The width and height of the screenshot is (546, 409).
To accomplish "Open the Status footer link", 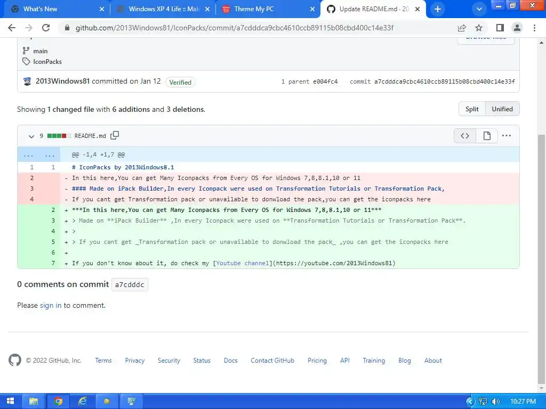I will click(x=202, y=361).
